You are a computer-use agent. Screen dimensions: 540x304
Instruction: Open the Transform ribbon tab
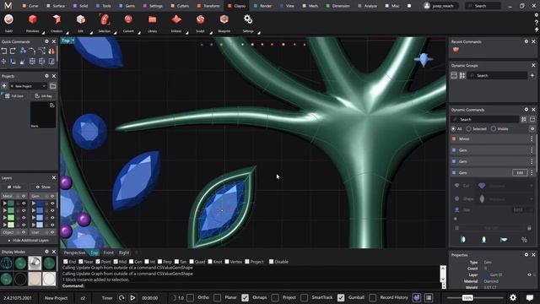click(x=208, y=6)
